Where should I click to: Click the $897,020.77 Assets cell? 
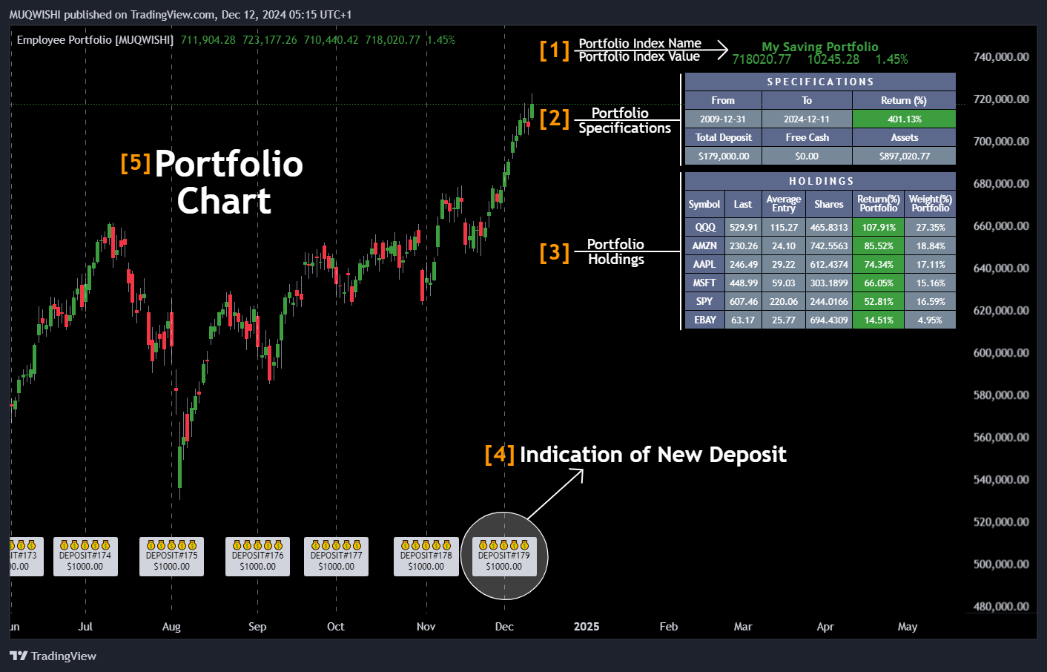coord(904,156)
